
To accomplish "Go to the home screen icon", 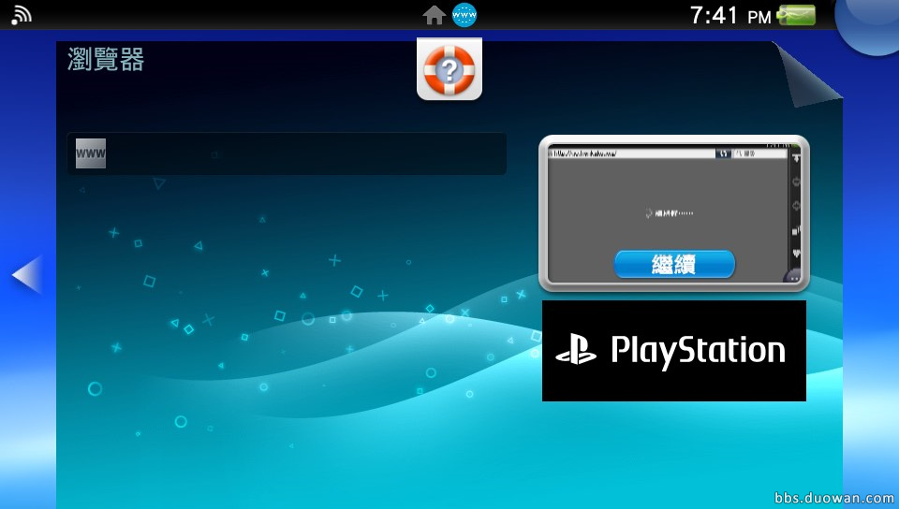I will click(434, 16).
